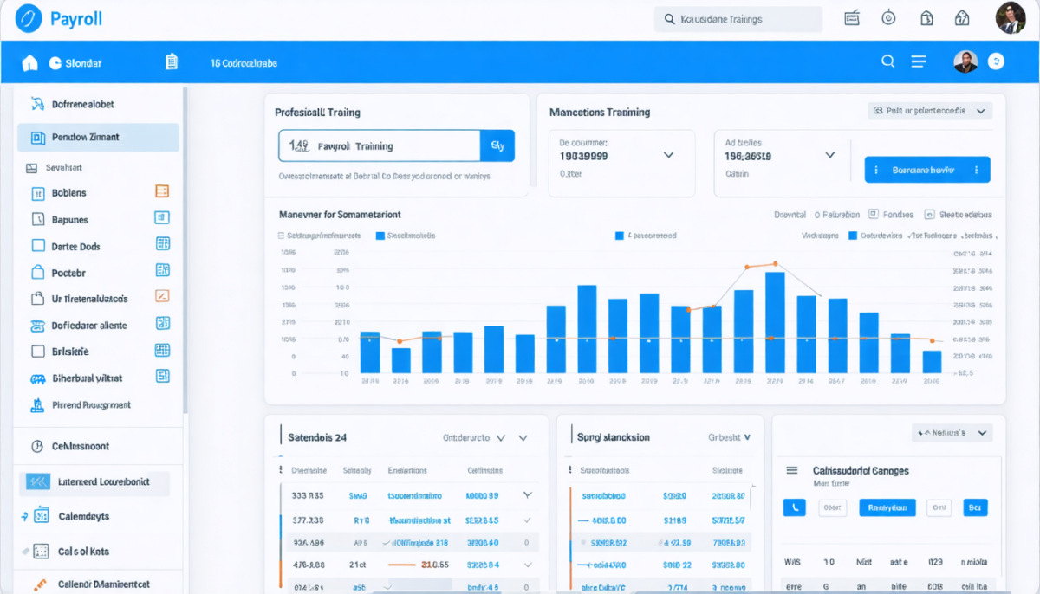Click the Payroll Training input field

pos(379,146)
